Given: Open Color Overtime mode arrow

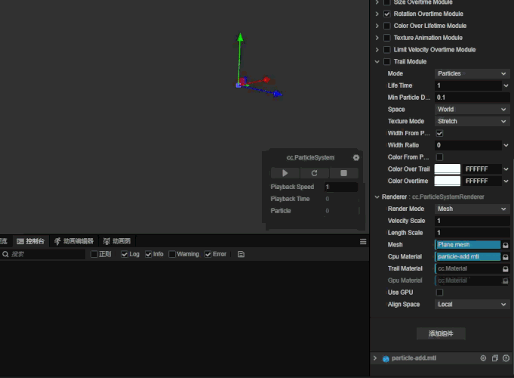Looking at the screenshot, I should (506, 181).
